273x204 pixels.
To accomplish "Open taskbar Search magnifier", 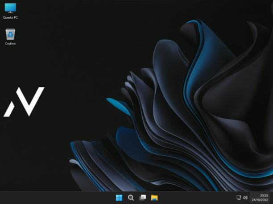I will click(131, 198).
